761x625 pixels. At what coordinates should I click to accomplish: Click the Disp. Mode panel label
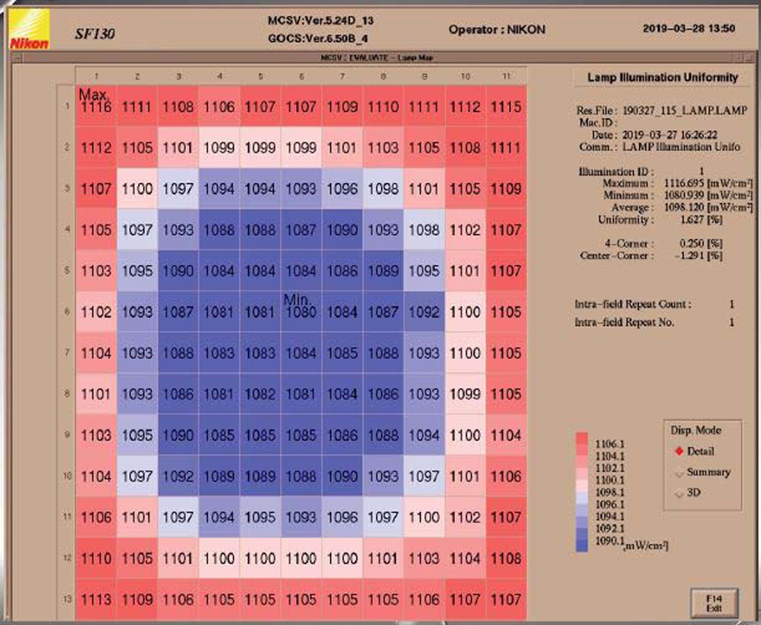pyautogui.click(x=696, y=430)
